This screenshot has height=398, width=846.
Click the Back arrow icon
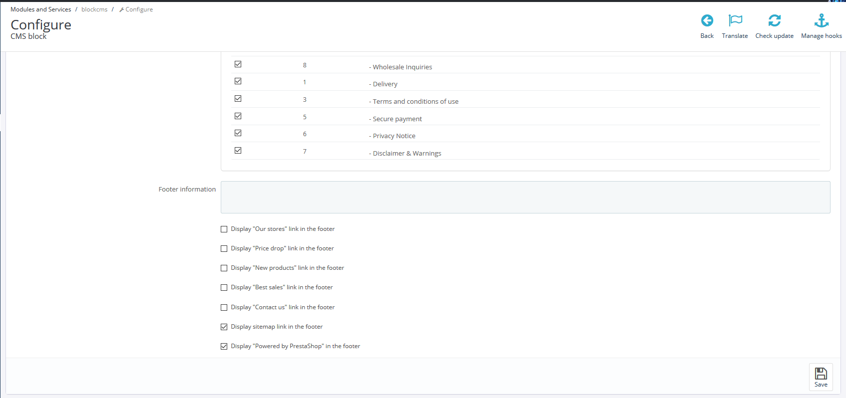(x=707, y=20)
